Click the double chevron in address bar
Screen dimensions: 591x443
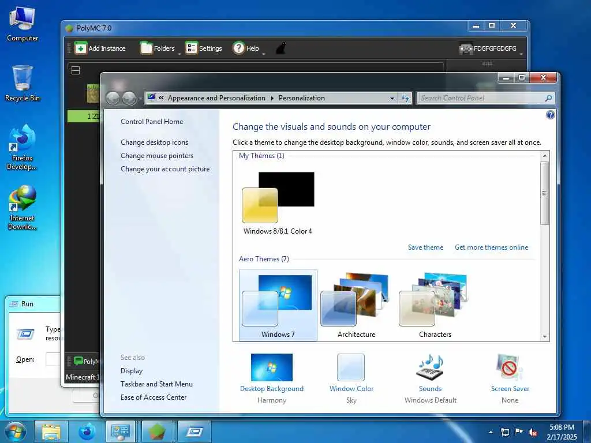(x=161, y=98)
